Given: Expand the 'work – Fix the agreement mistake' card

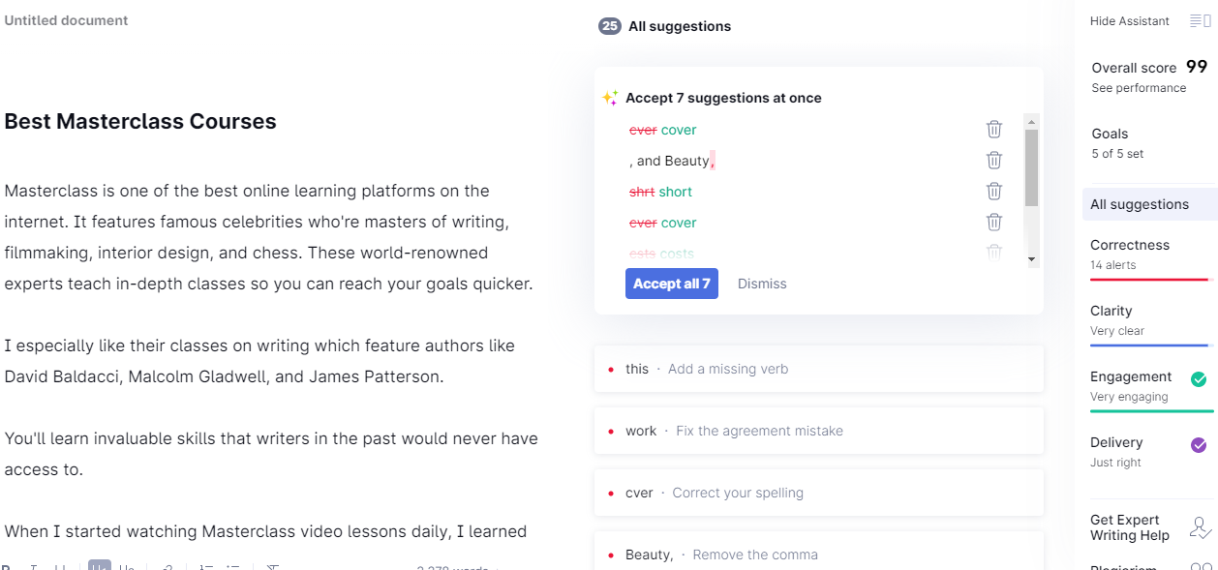Looking at the screenshot, I should [818, 431].
